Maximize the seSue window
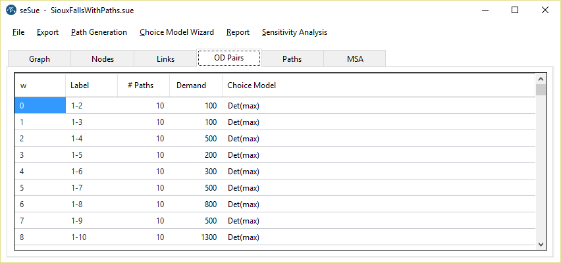561x263 pixels. click(x=515, y=11)
